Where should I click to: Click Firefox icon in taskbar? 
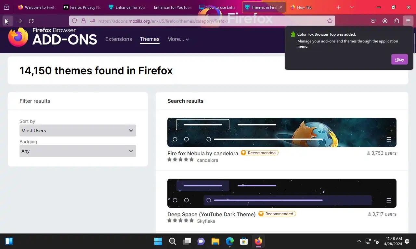[258, 241]
